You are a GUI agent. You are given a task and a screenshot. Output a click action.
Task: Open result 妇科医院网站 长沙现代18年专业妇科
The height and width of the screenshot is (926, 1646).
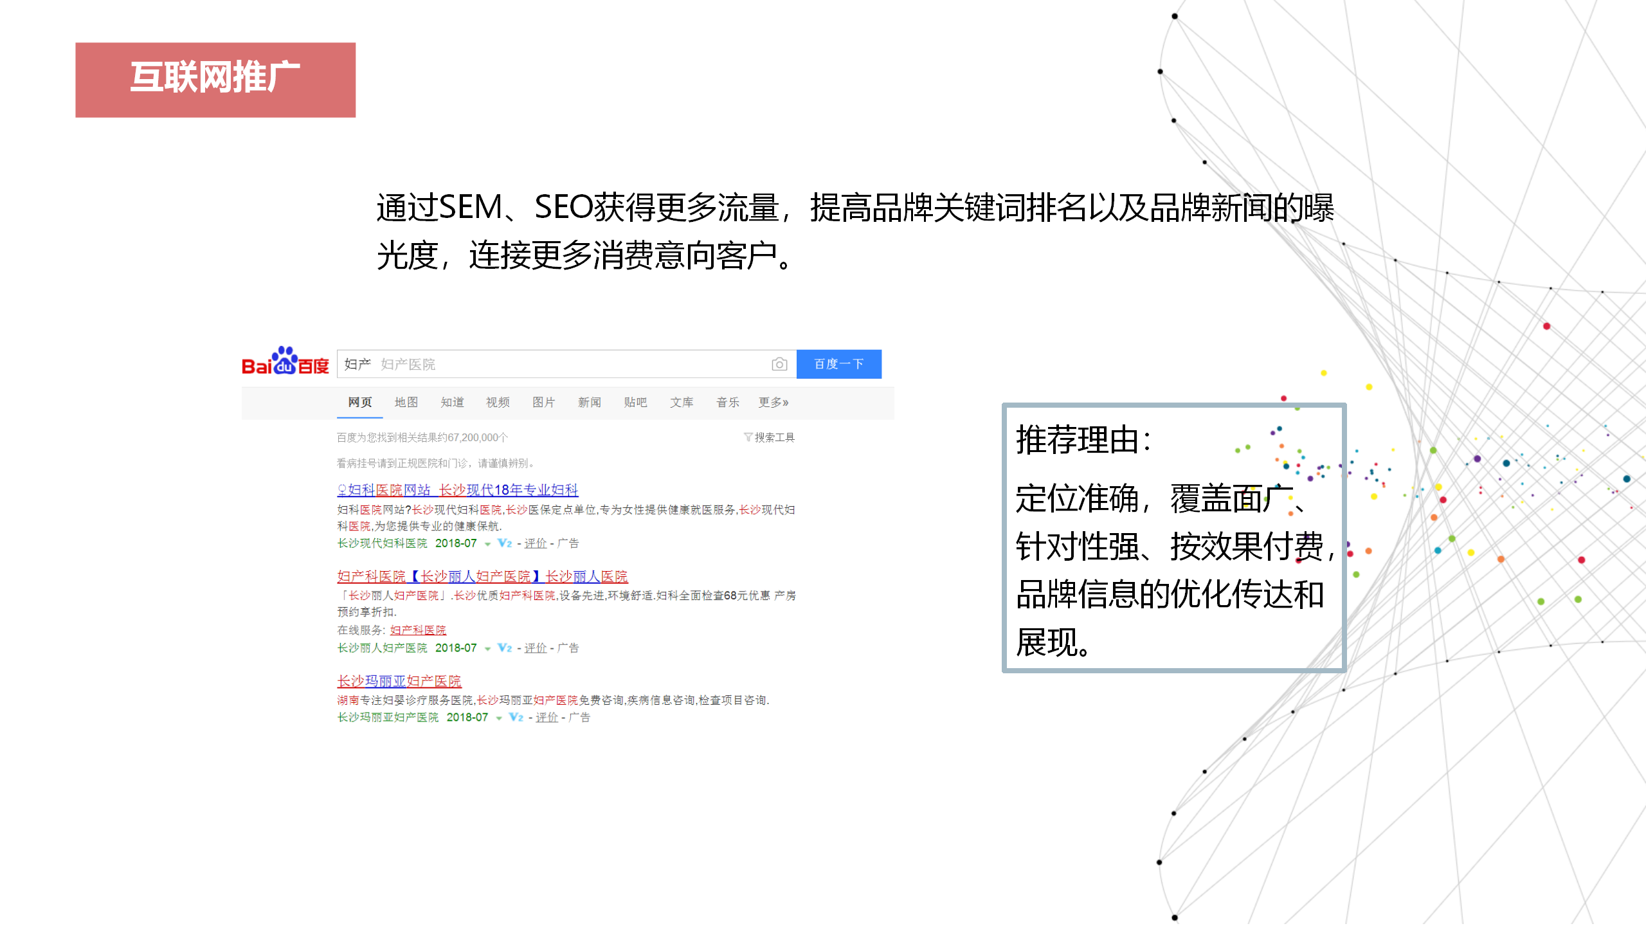(x=458, y=491)
